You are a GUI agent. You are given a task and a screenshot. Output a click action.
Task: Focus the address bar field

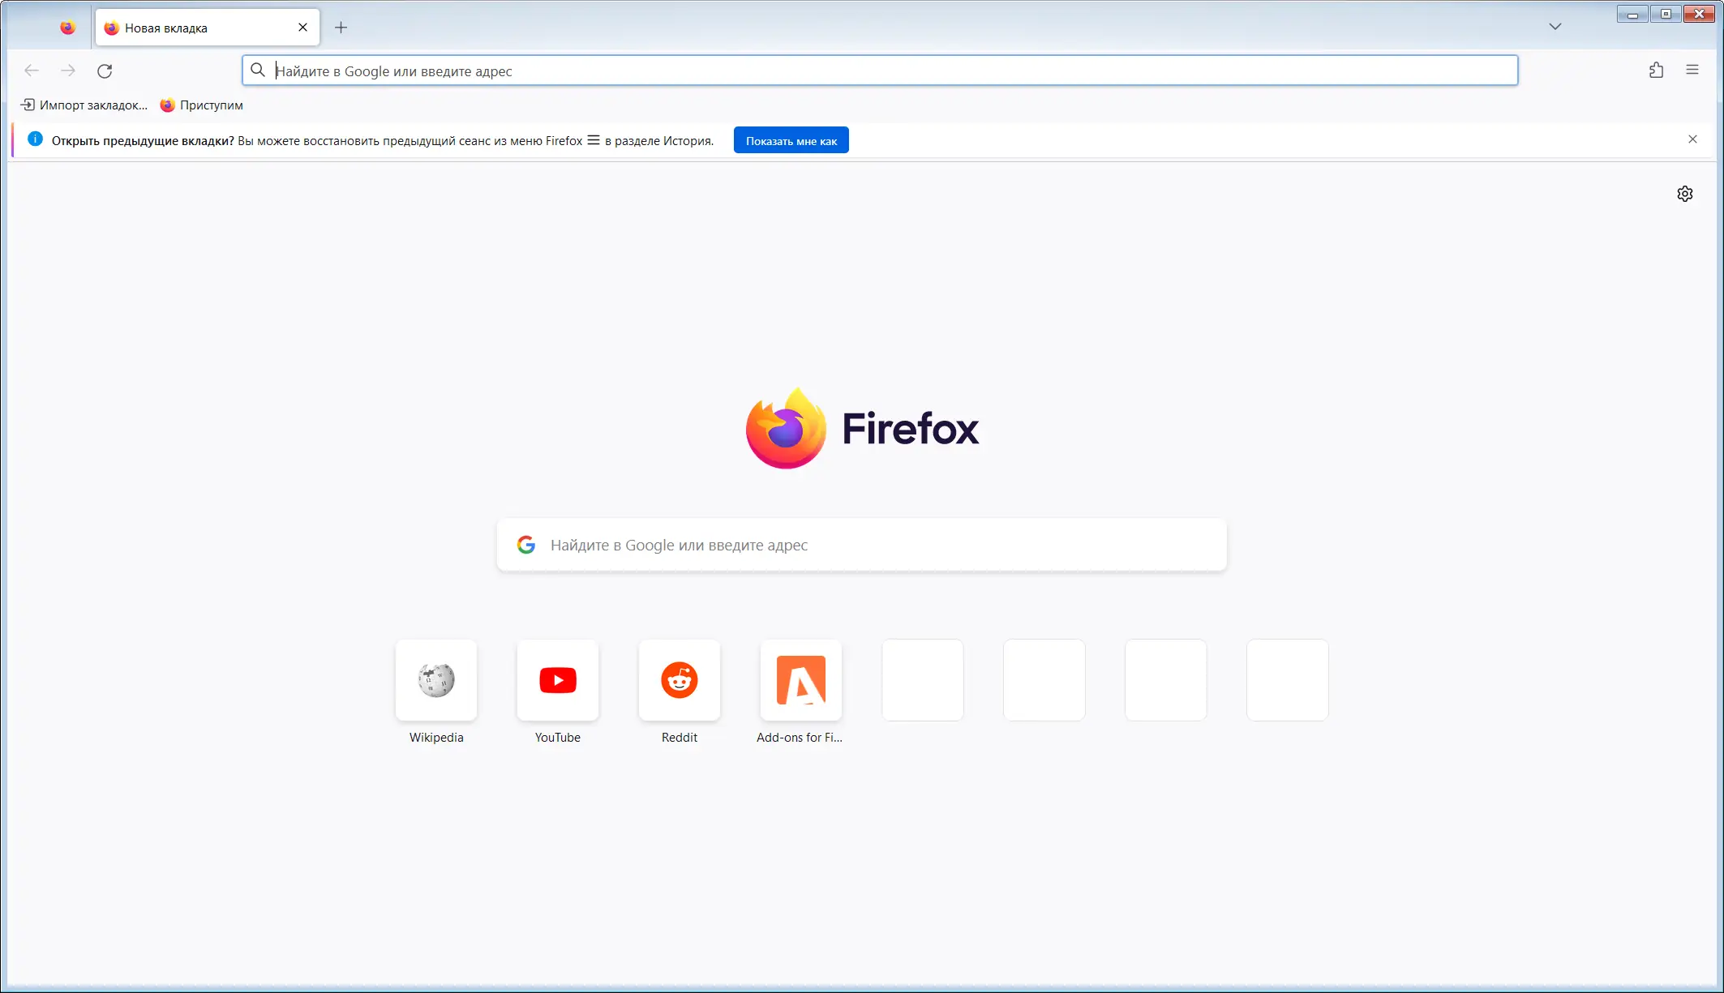[x=880, y=71]
